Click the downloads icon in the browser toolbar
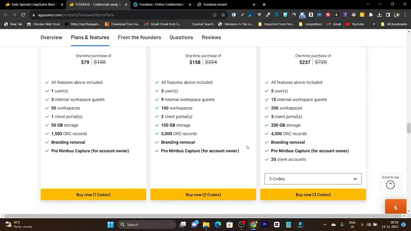 (379, 15)
